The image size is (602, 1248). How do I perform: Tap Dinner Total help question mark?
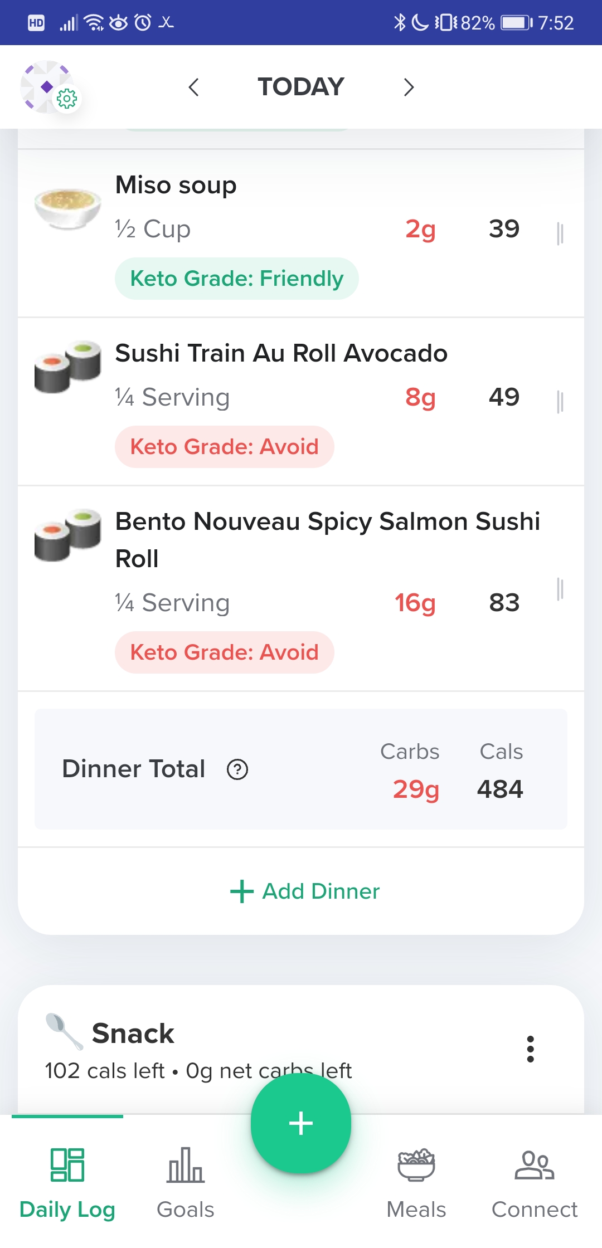(237, 769)
